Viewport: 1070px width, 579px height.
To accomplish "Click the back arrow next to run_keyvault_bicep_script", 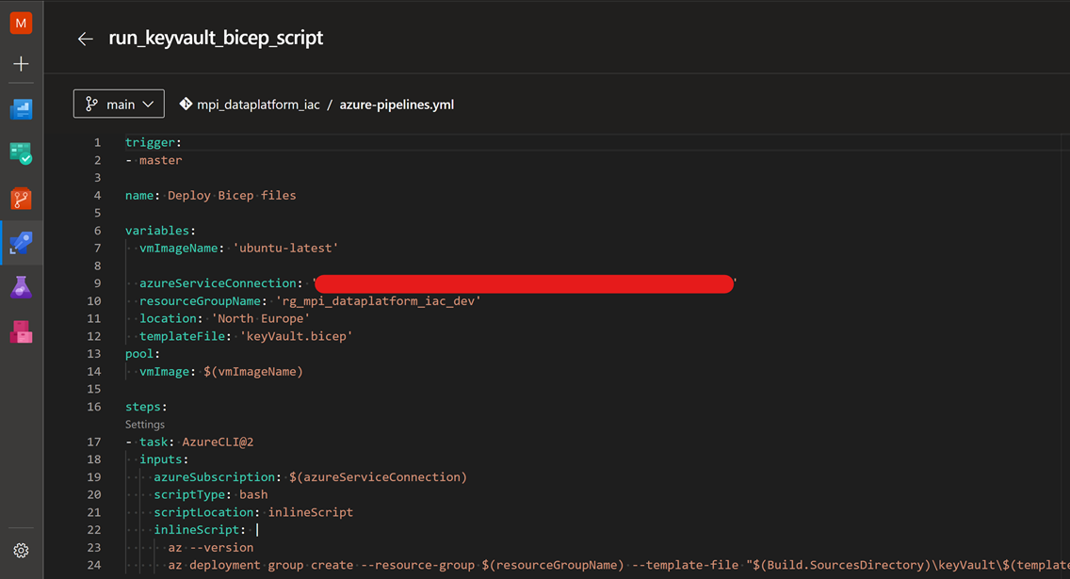I will (x=85, y=39).
